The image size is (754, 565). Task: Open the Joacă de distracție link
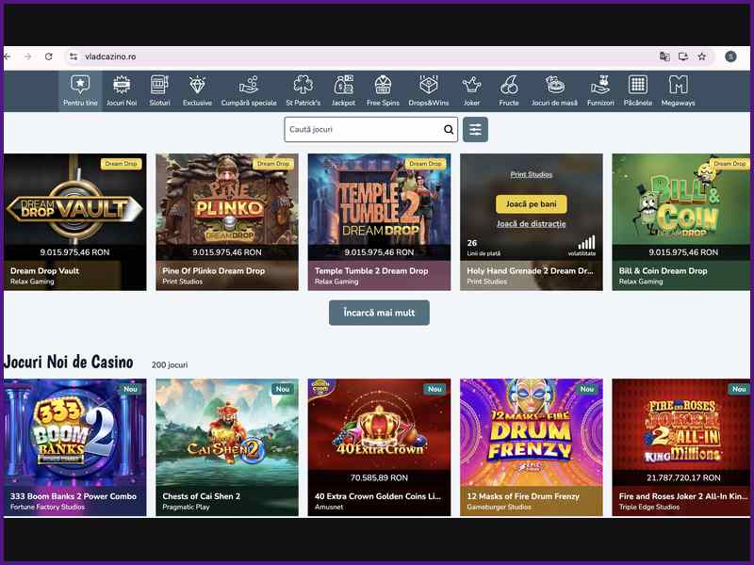[x=531, y=224]
